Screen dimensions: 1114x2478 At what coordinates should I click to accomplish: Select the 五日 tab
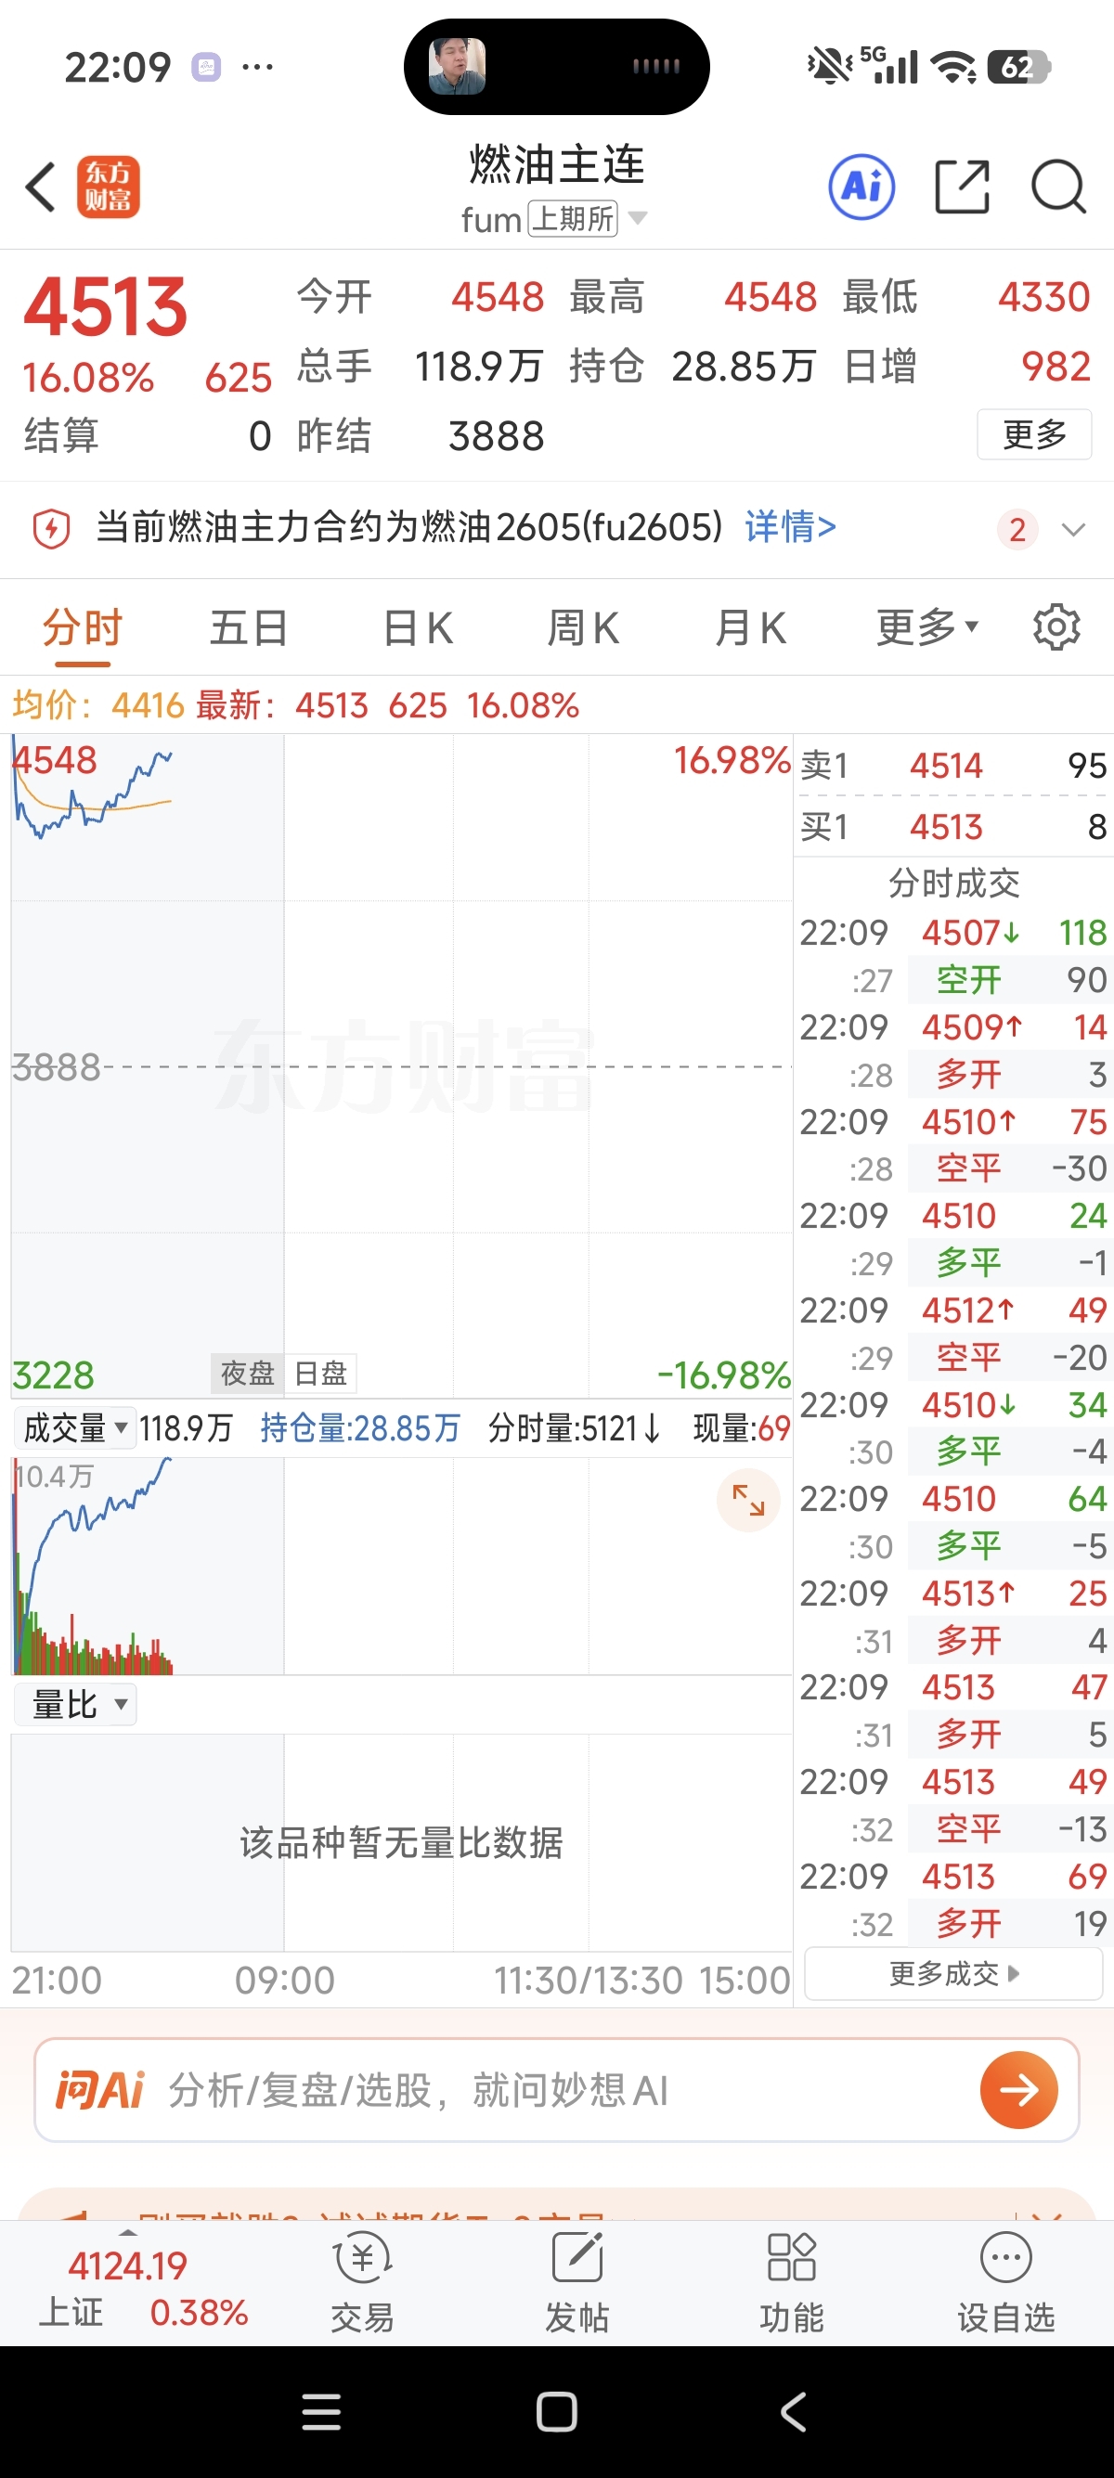(x=248, y=627)
